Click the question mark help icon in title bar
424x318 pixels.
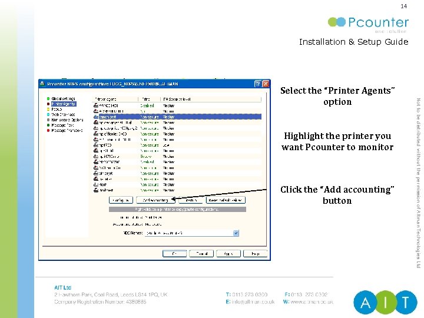pyautogui.click(x=258, y=84)
